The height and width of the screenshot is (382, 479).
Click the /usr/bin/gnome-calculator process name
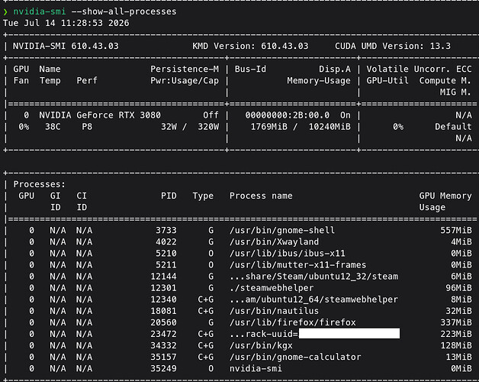[x=295, y=358]
